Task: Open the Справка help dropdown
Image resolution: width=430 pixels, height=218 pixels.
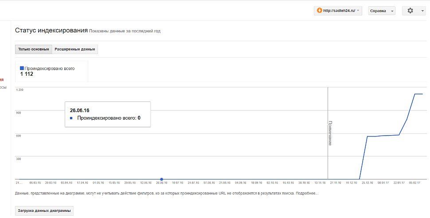Action: [381, 11]
